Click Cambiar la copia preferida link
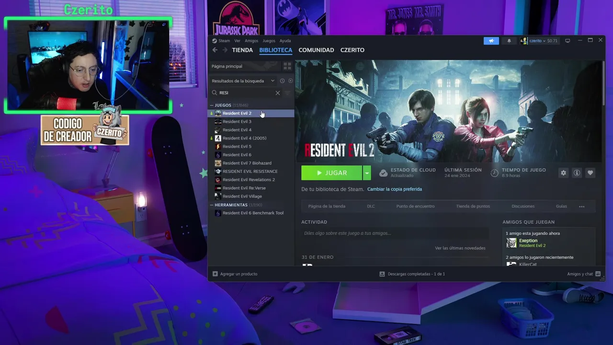The width and height of the screenshot is (613, 345). click(x=395, y=189)
